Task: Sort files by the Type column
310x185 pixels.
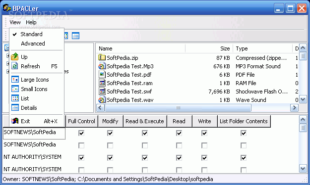Action: coord(262,48)
